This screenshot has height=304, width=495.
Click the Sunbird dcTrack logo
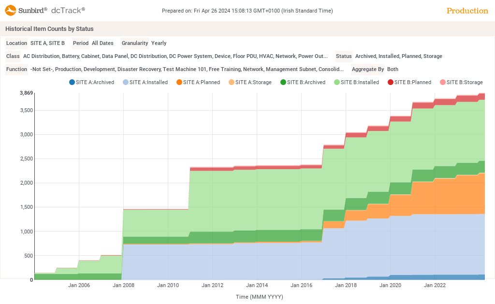[x=45, y=11]
